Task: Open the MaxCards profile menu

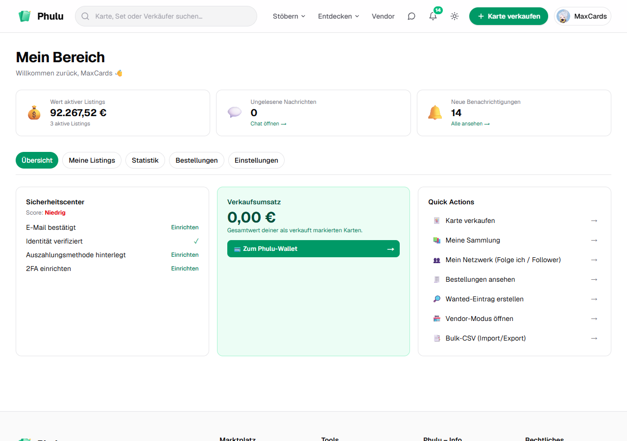Action: (x=582, y=16)
